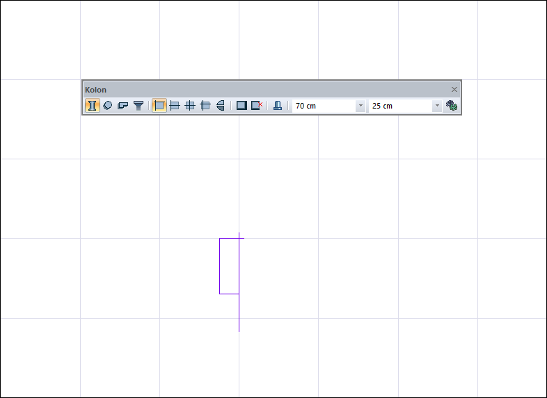Screen dimensions: 547x398
Task: Toggle the corner alignment placement mode
Action: tap(159, 105)
